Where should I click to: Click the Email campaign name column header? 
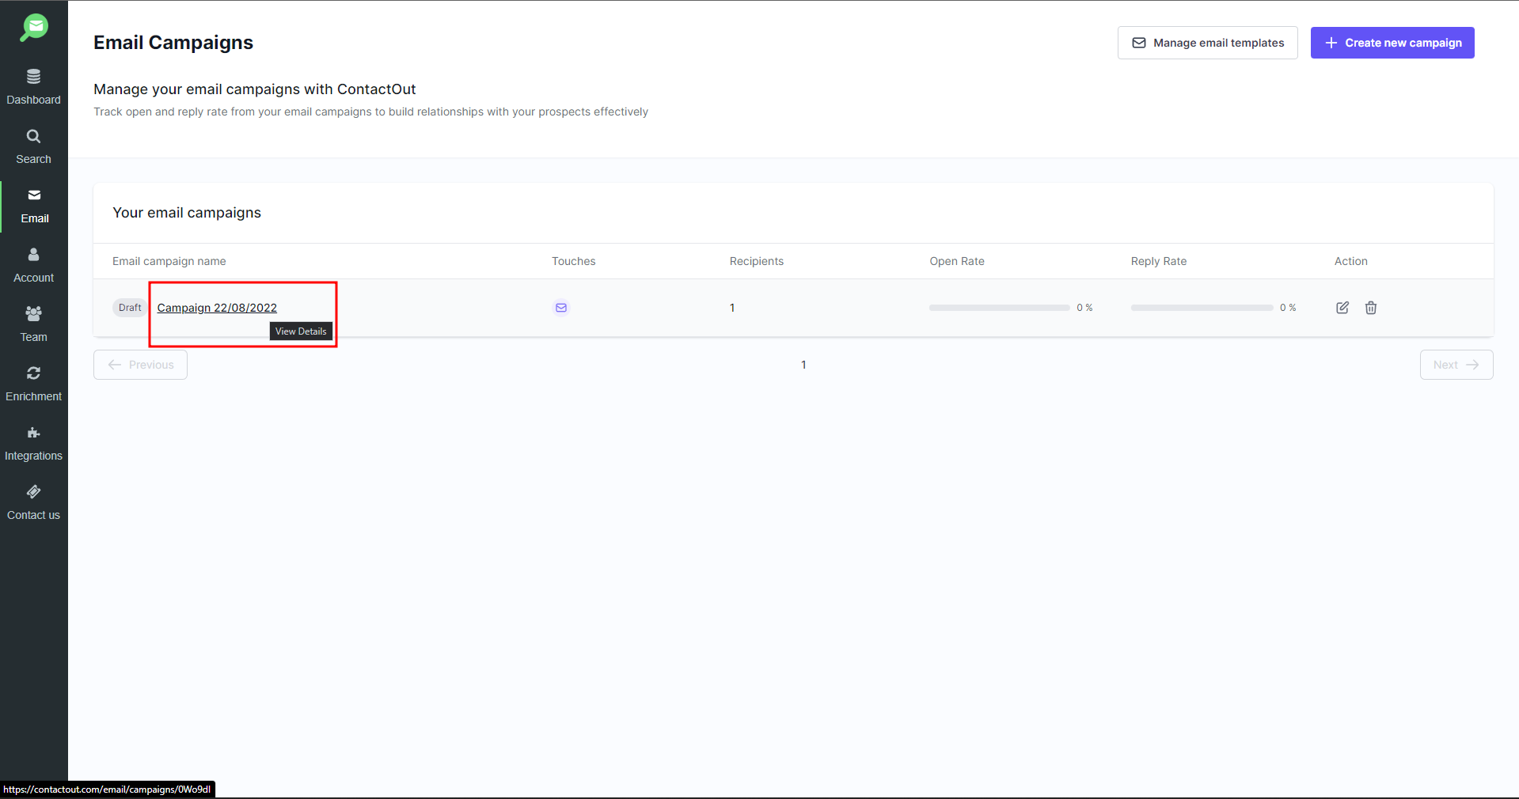(169, 261)
